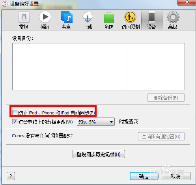Screen dimensions: 196x185
Task: Close the 设备偏好设置 dialog window
Action: pyautogui.click(x=187, y=2)
